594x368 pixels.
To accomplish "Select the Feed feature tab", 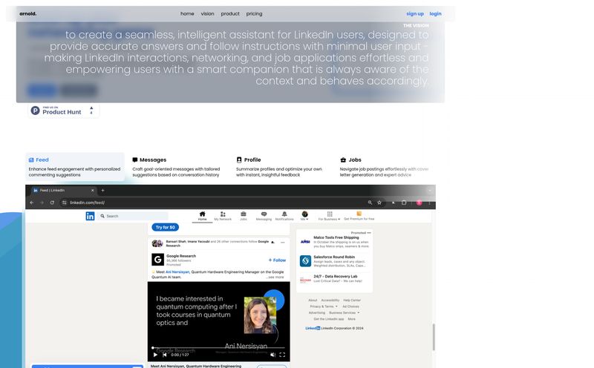I will tap(75, 167).
